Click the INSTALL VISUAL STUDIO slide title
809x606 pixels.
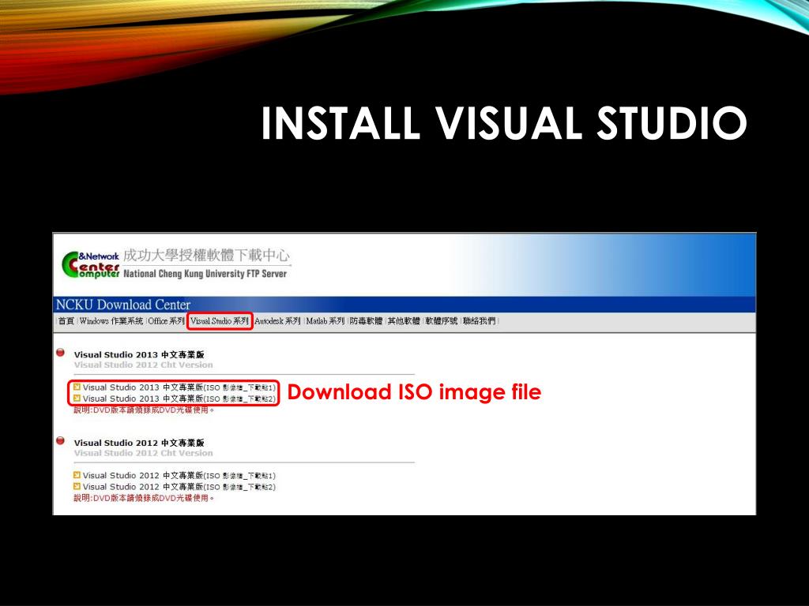(504, 123)
